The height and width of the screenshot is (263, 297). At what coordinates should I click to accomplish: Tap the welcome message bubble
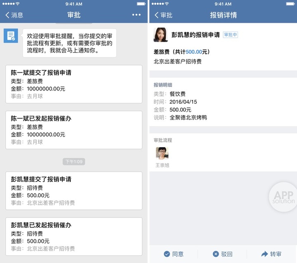(69, 43)
